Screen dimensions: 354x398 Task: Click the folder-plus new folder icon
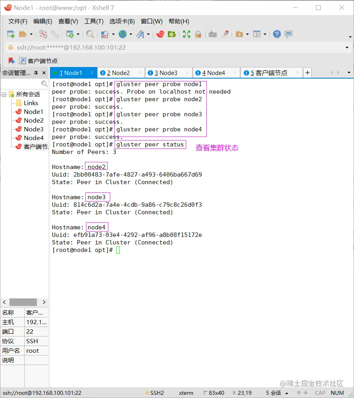pos(239,34)
